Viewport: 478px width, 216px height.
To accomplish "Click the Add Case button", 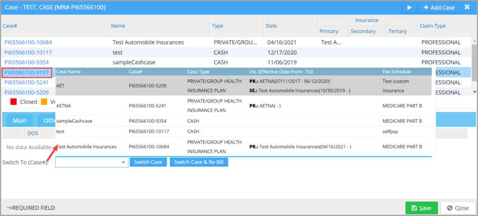I will 440,7.
